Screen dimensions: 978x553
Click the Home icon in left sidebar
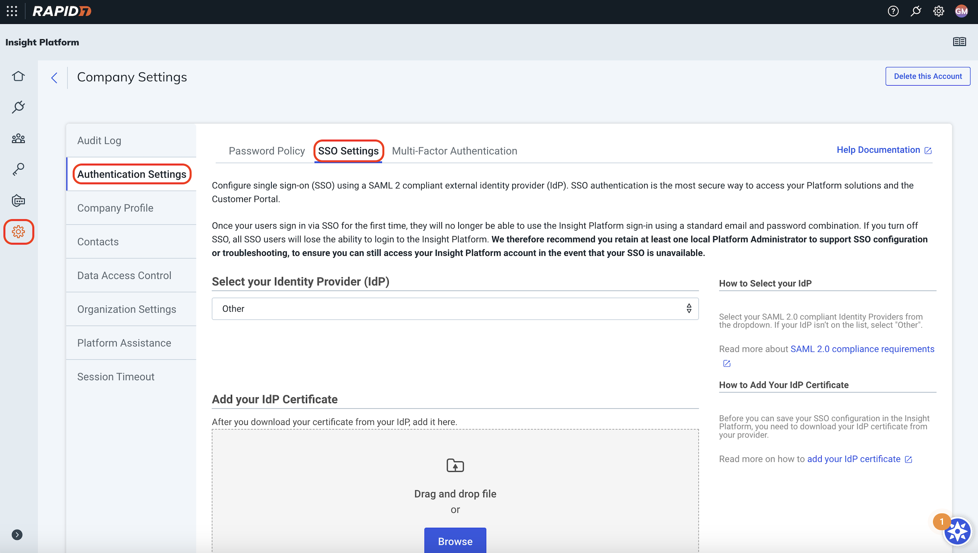[x=18, y=76]
